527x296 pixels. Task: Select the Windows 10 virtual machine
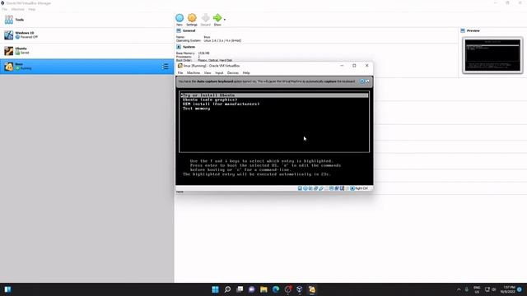(87, 35)
